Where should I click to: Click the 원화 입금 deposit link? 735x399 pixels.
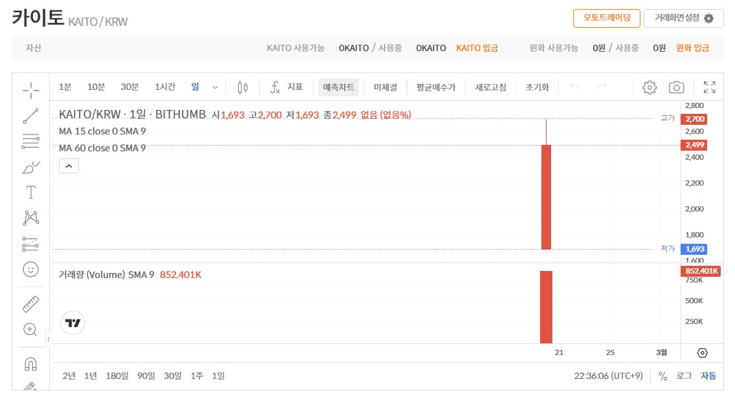point(692,48)
